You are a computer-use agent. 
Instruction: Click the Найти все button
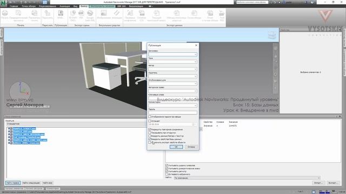point(48,183)
